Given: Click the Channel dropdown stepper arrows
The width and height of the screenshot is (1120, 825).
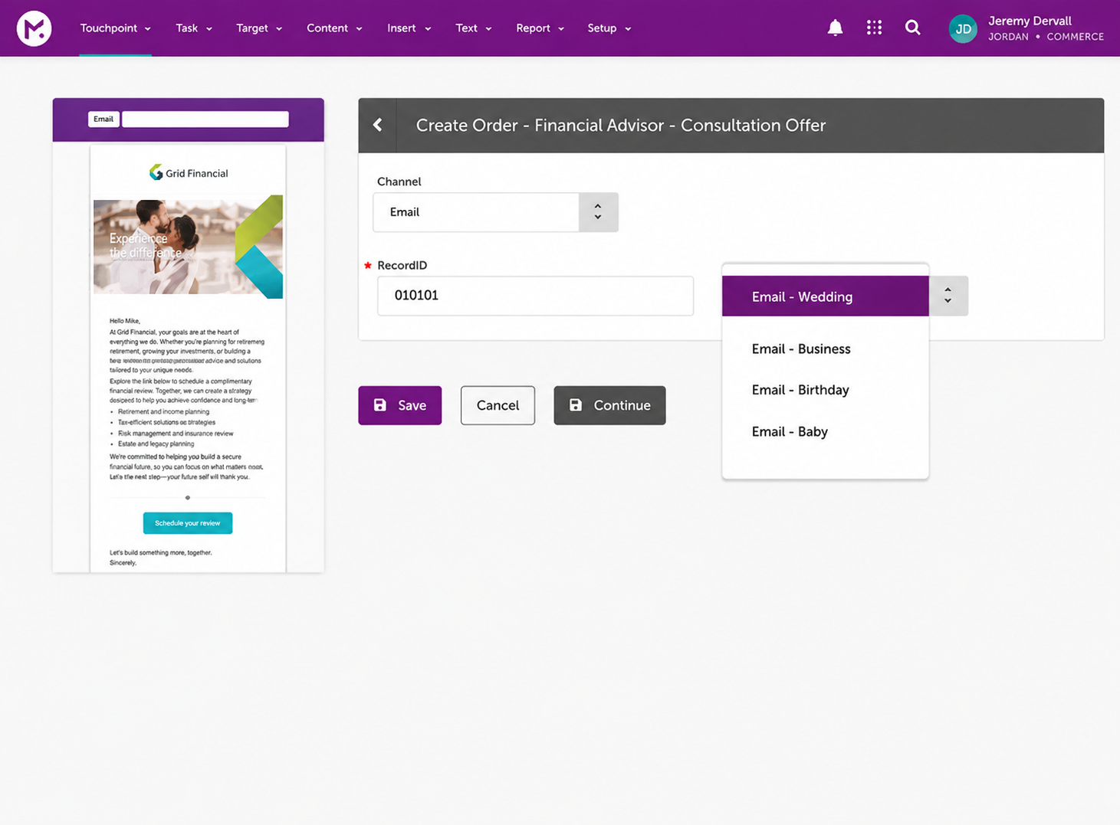Looking at the screenshot, I should point(598,212).
